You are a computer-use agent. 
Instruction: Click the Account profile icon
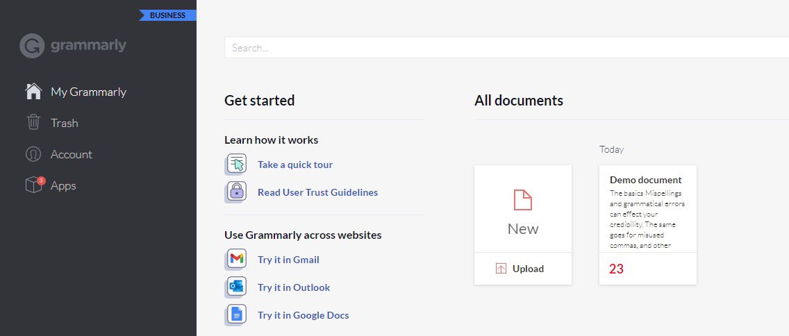[x=33, y=154]
